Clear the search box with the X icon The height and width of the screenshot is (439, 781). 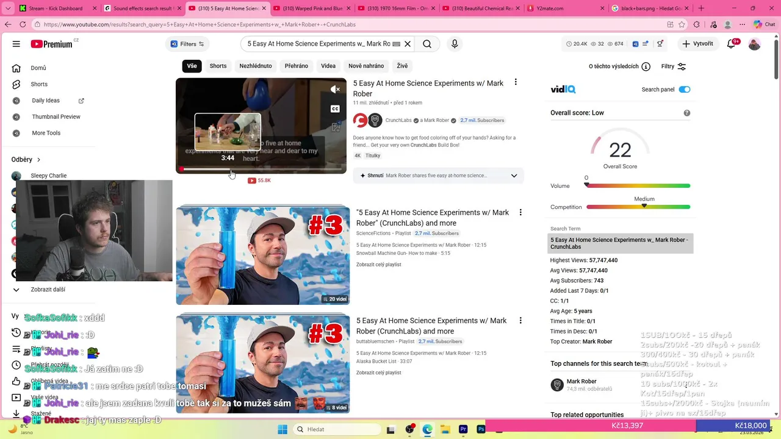(x=408, y=44)
